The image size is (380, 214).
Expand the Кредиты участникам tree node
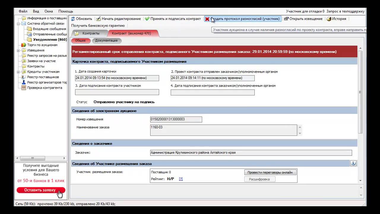[18, 72]
